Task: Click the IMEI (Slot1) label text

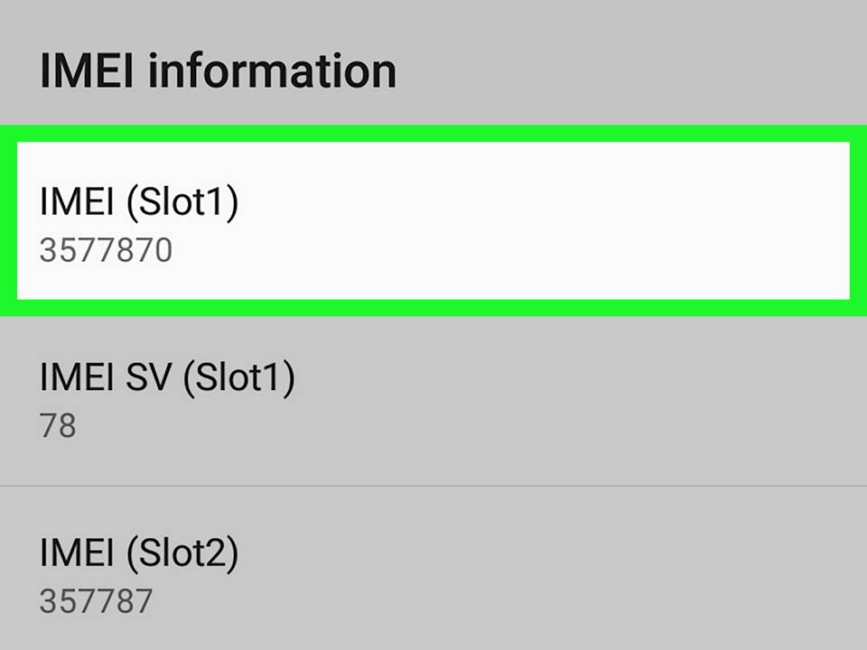Action: 139,202
